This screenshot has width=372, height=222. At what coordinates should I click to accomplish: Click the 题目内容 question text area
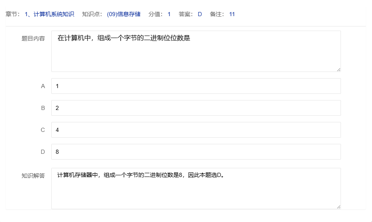point(196,51)
